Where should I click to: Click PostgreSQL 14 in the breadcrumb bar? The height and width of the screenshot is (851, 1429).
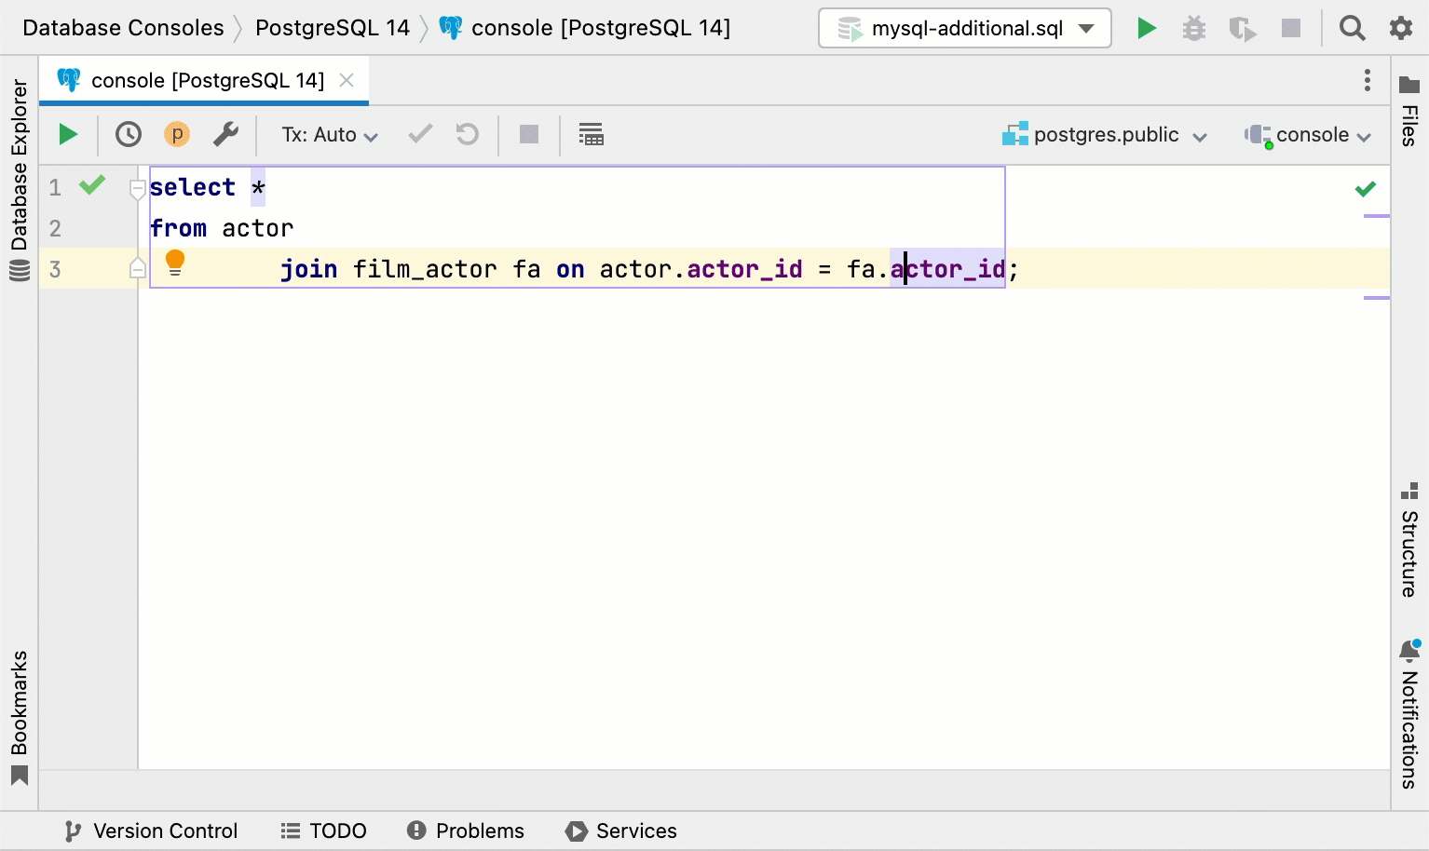(333, 28)
